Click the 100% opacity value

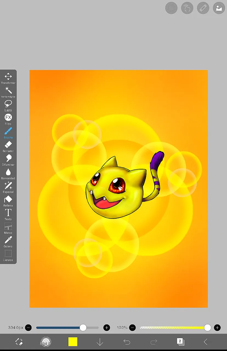click(x=122, y=328)
